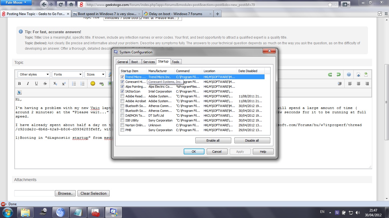389x218 pixels.
Task: Open a new browser tab
Action: [218, 14]
